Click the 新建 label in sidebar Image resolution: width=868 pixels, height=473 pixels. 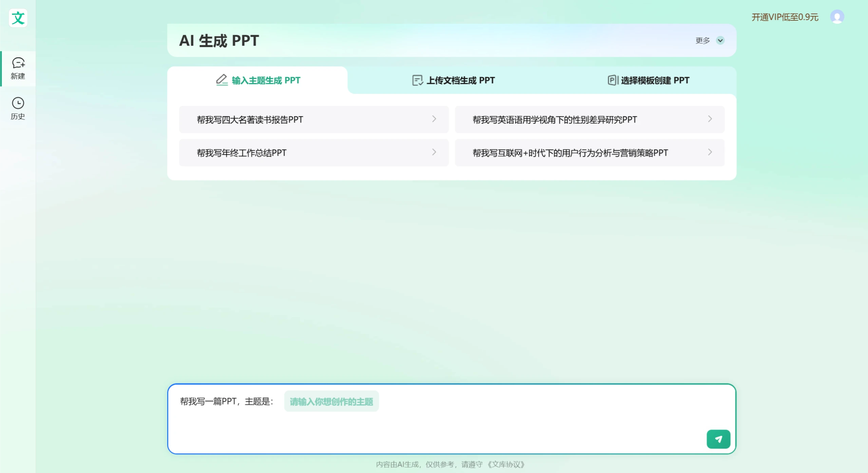point(18,76)
